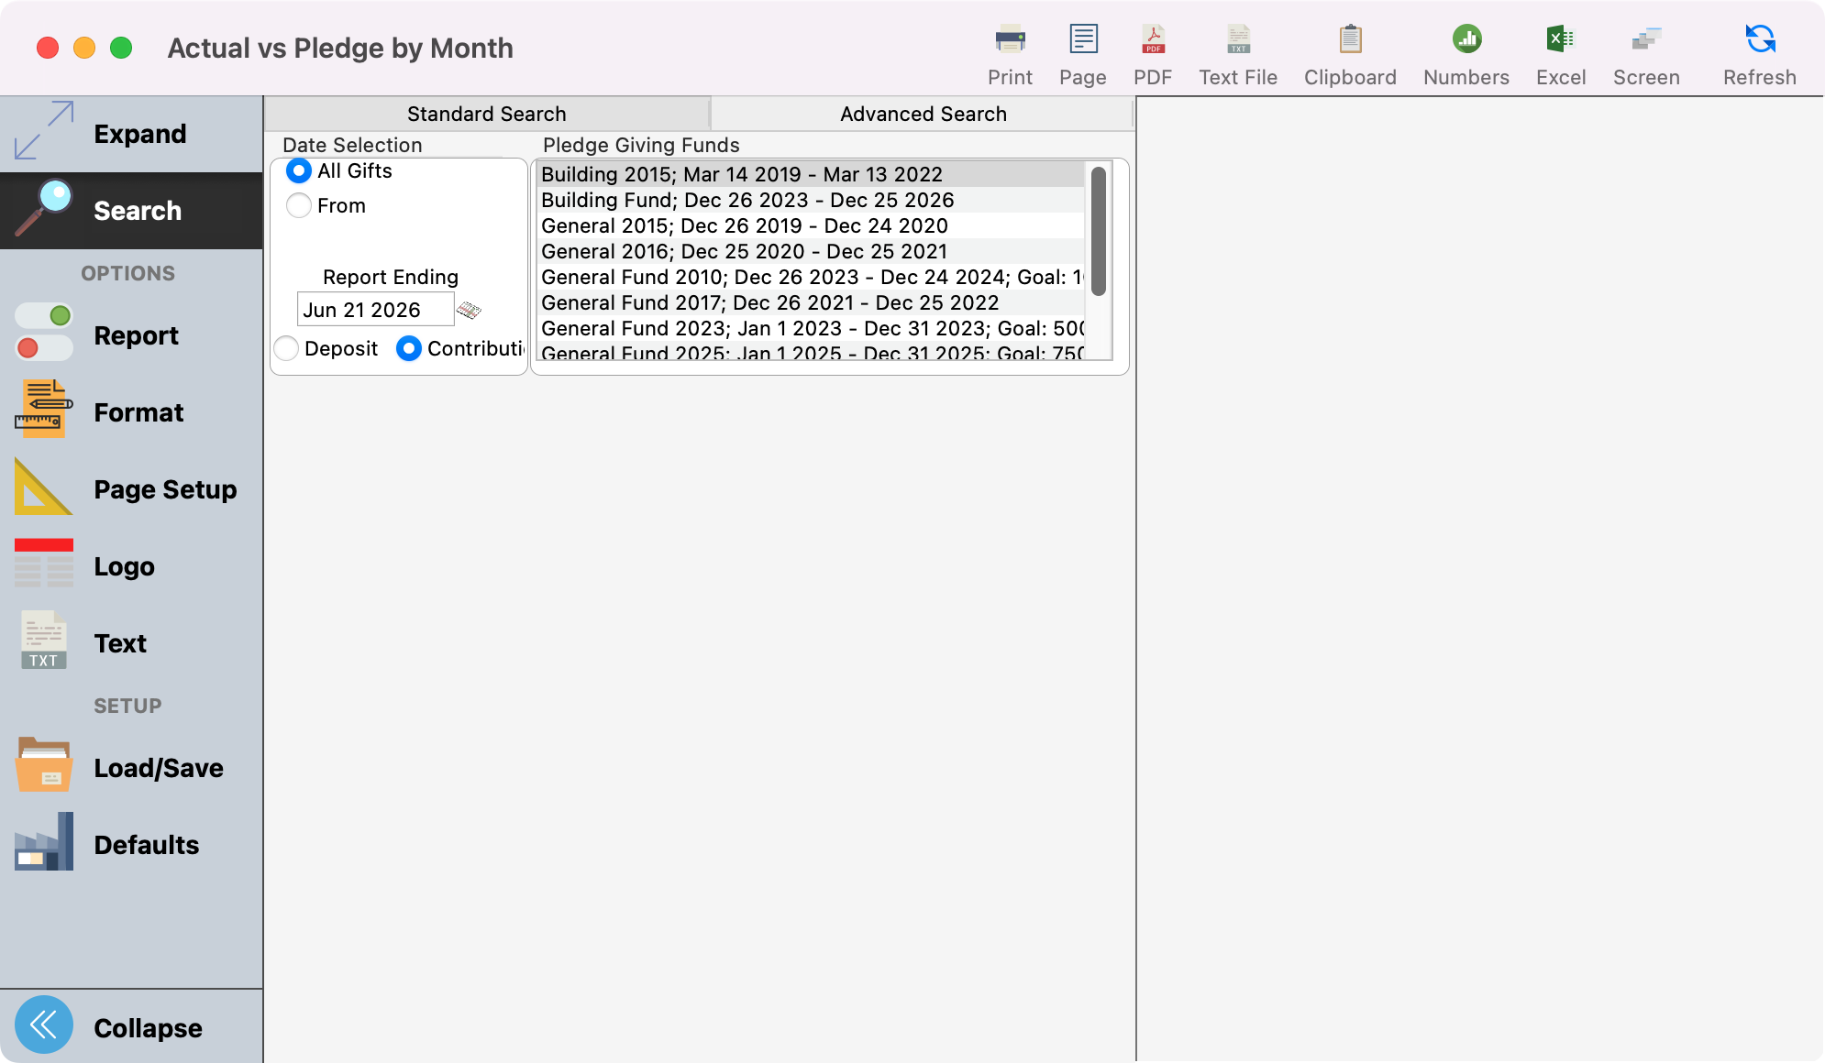The width and height of the screenshot is (1825, 1063).
Task: Open the Format options
Action: click(131, 412)
